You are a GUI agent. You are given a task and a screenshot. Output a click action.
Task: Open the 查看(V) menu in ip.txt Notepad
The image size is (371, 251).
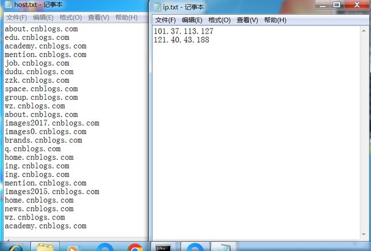coord(247,20)
